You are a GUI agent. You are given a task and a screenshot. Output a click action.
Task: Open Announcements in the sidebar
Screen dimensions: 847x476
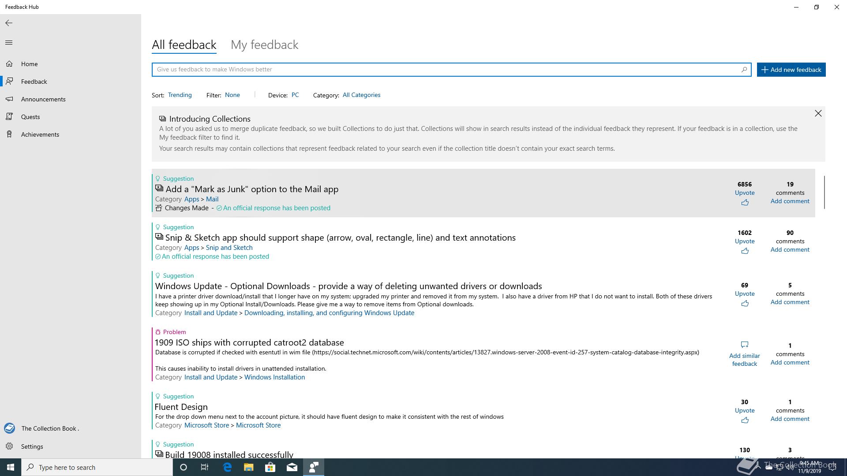coord(71,99)
